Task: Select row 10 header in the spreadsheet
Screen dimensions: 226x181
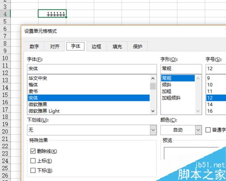Action: (5, 58)
